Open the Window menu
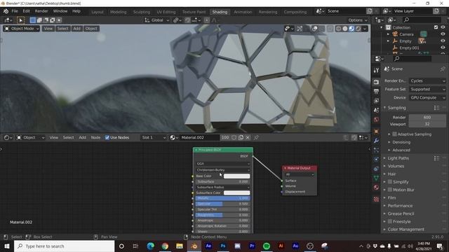Viewport: 449px width, 252px height. [x=60, y=11]
